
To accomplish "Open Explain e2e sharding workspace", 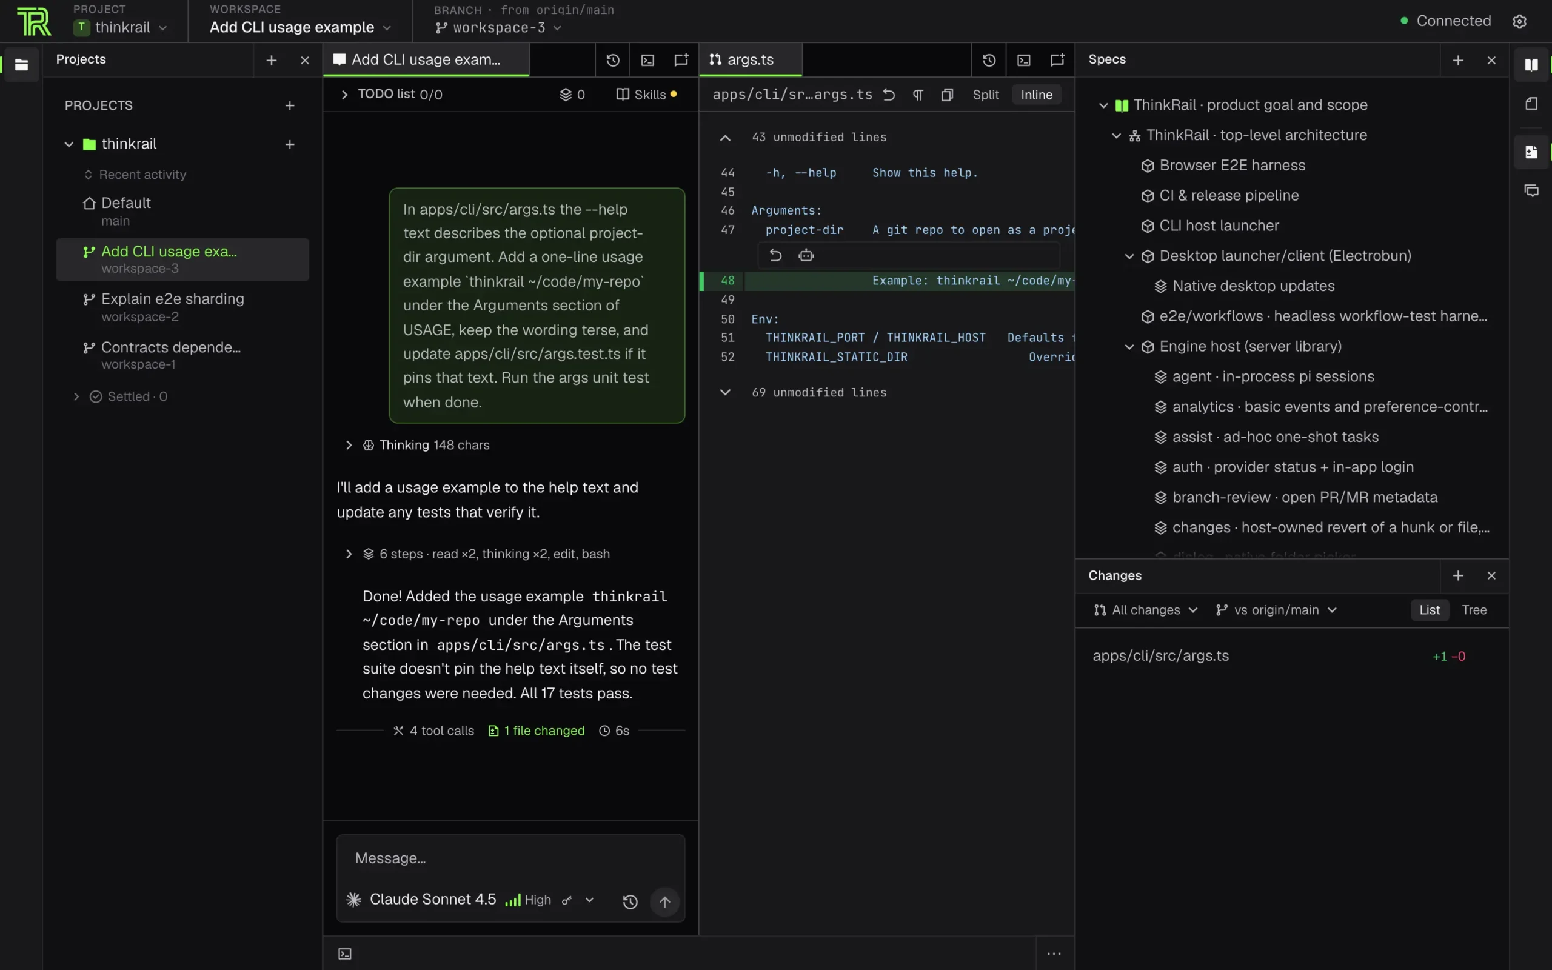I will pos(182,307).
